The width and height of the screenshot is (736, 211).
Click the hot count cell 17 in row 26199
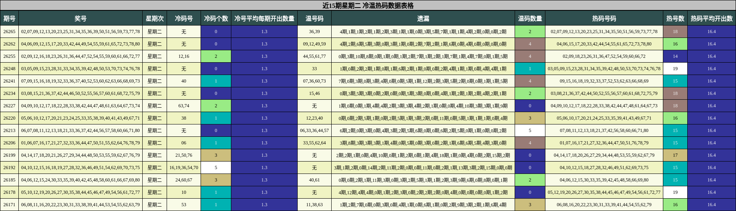(675, 155)
